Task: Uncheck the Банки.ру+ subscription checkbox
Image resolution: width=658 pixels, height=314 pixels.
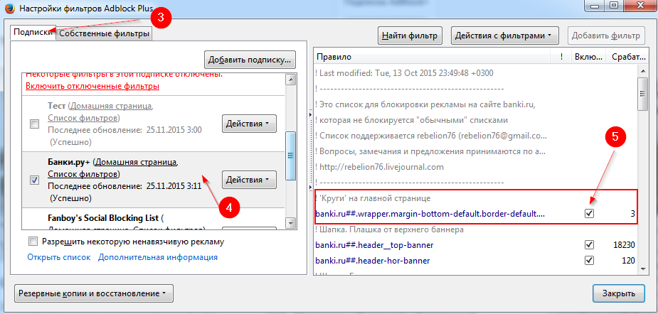Action: click(x=35, y=180)
